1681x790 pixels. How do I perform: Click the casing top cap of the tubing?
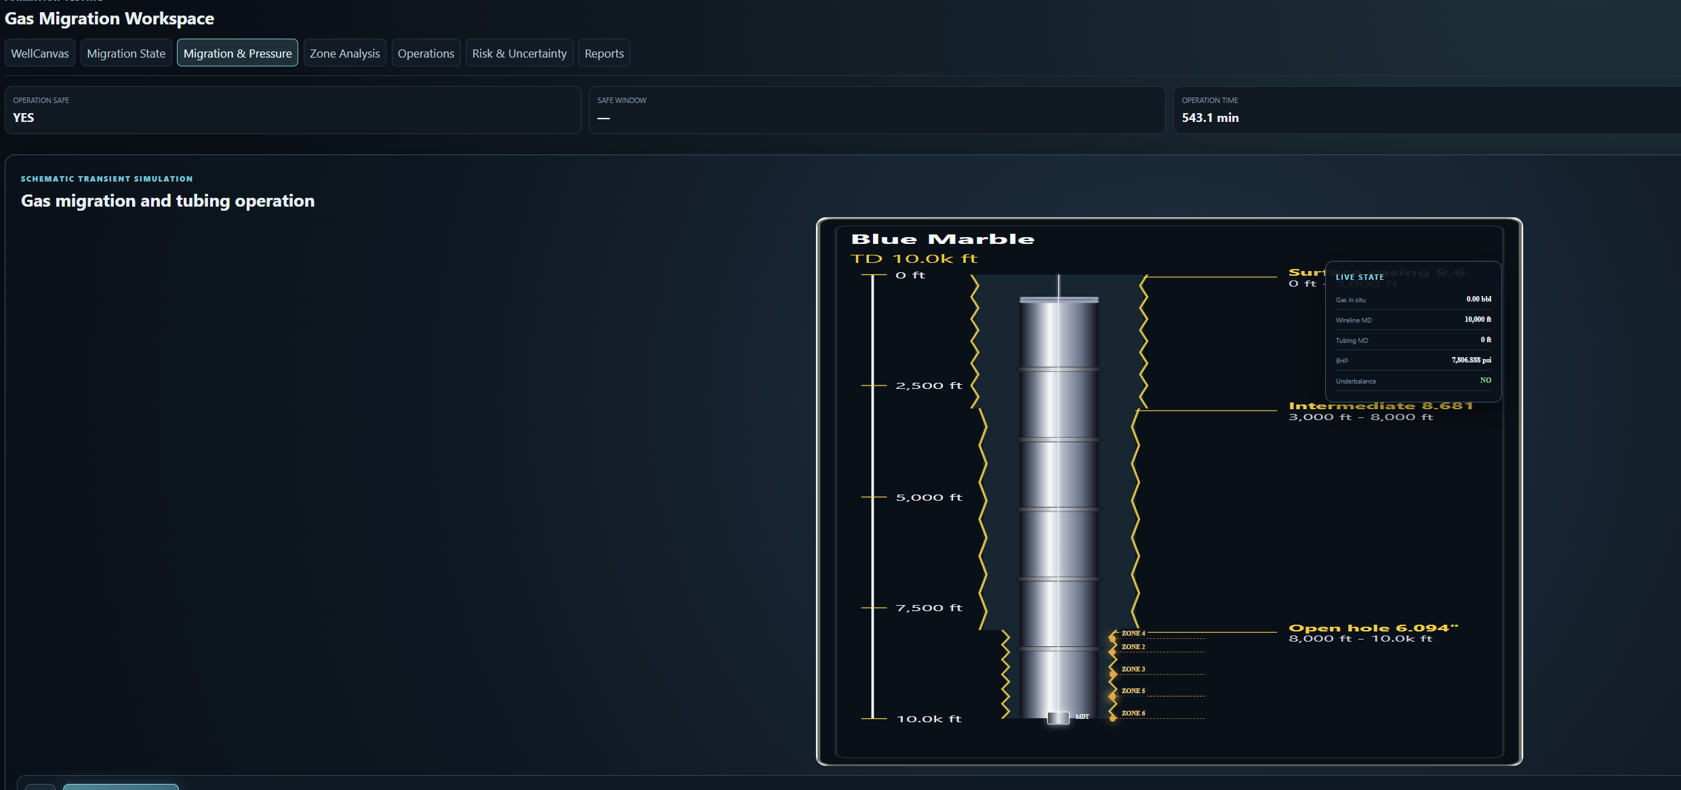tap(1059, 299)
